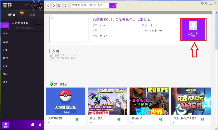Click the down arrow of the scrollbar
Screen dimensions: 218x130
pyautogui.click(x=216, y=128)
